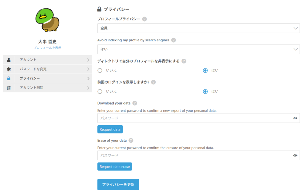Screen dimensions: 303x194
Task: Click help icon next to Avoid indexing label
Action: click(x=173, y=40)
